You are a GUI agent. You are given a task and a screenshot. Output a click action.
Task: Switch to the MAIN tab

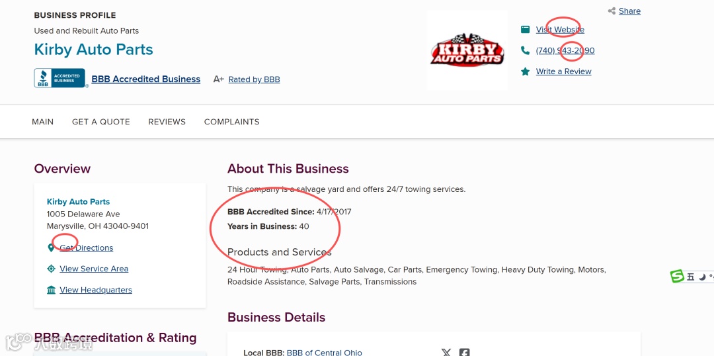click(x=43, y=122)
